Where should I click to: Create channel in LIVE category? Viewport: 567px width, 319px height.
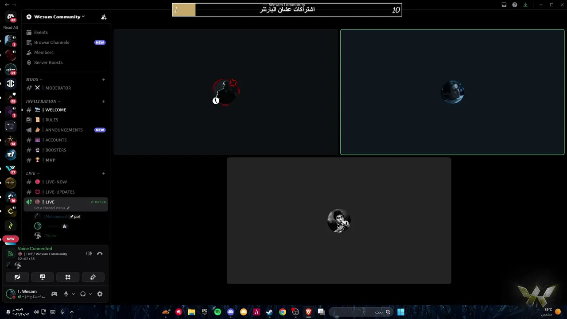(103, 174)
